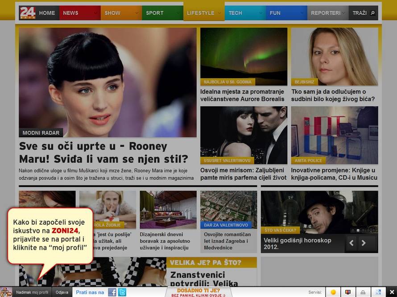Go to the HOME navigation tab

coord(47,13)
